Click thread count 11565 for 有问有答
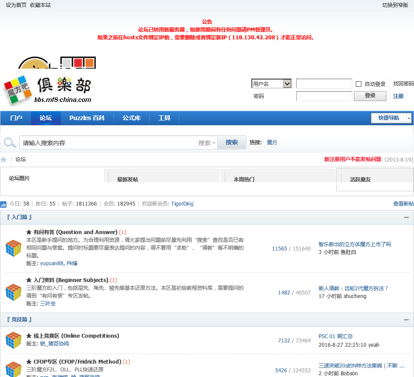This screenshot has height=377, width=414. (279, 248)
